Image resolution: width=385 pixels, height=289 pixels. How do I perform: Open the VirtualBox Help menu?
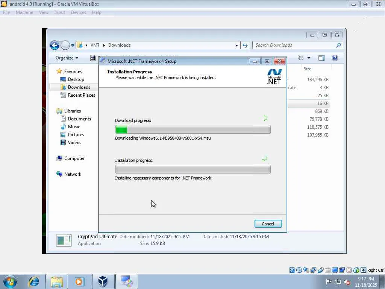(x=97, y=12)
